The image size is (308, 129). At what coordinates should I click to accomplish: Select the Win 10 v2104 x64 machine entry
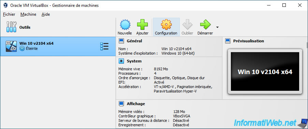pyautogui.click(x=58, y=46)
